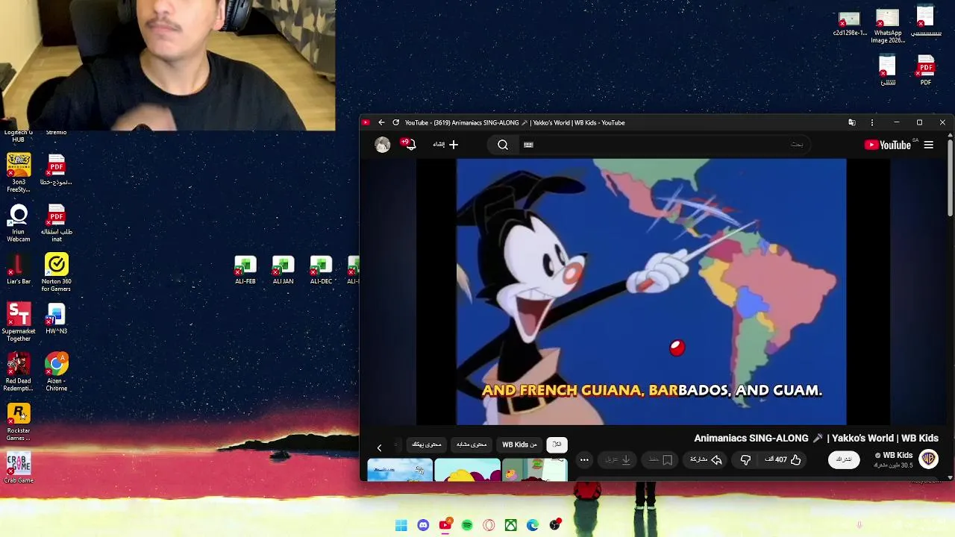Open Opera browser from the taskbar

coord(489,525)
